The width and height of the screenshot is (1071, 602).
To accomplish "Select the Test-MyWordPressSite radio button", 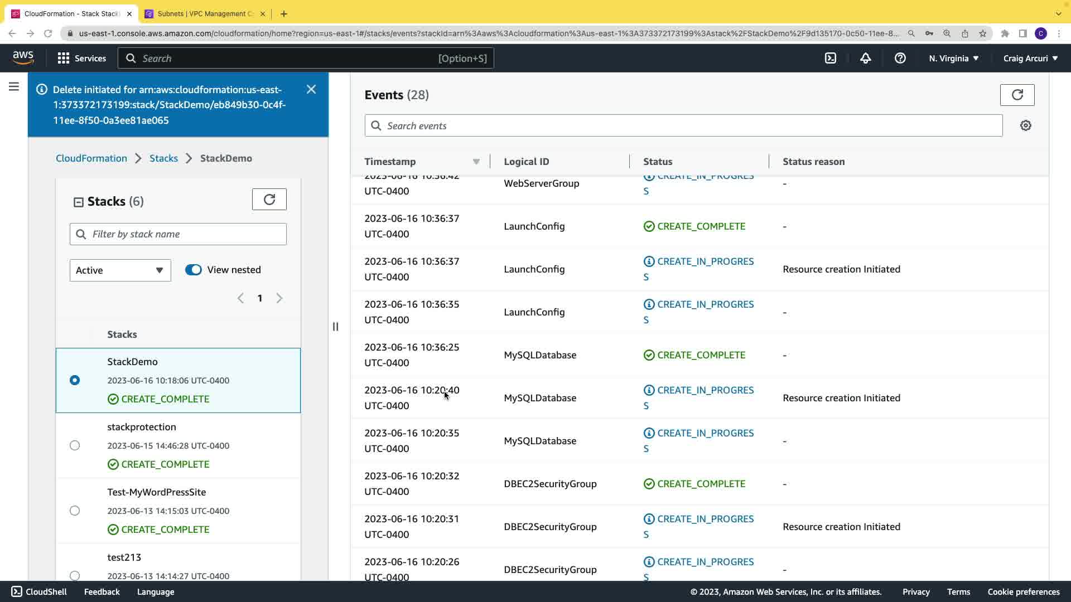I will [x=75, y=511].
